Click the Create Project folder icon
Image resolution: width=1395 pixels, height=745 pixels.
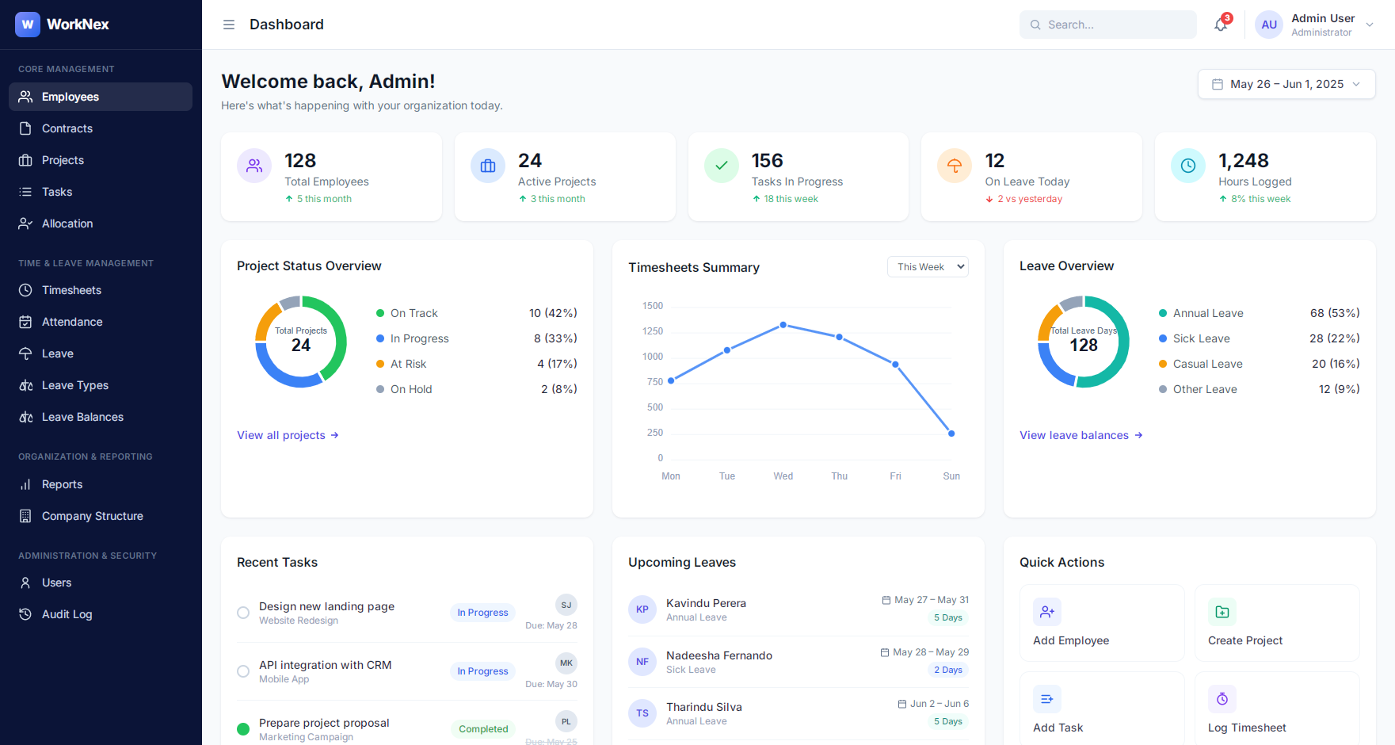(1222, 612)
